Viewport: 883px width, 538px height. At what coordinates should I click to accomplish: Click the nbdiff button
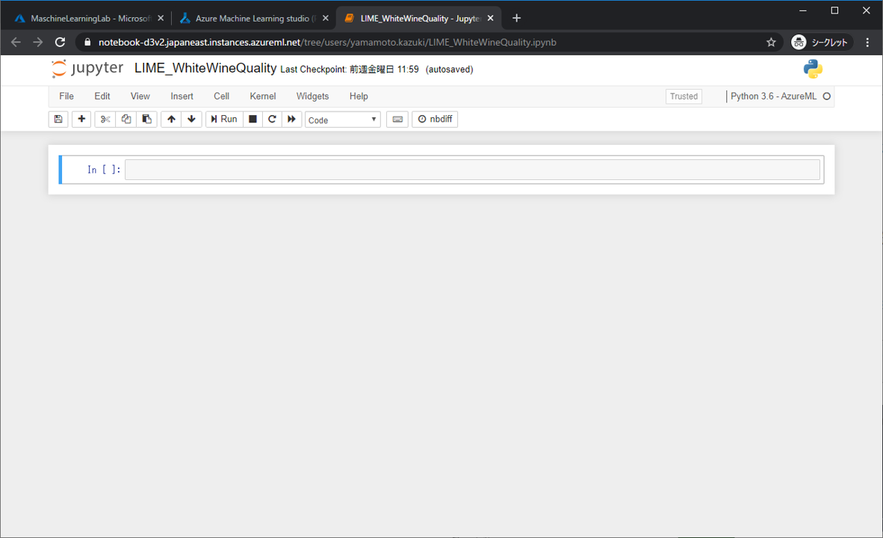click(x=435, y=119)
